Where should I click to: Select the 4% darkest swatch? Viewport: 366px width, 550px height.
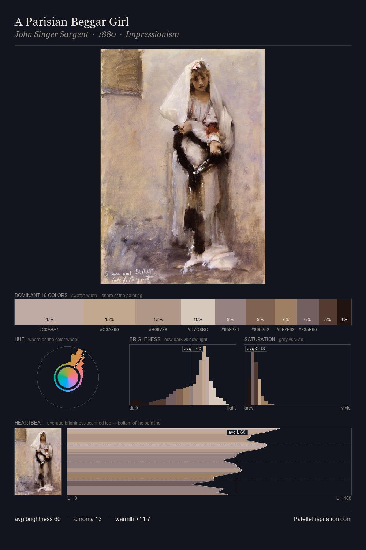pyautogui.click(x=344, y=312)
